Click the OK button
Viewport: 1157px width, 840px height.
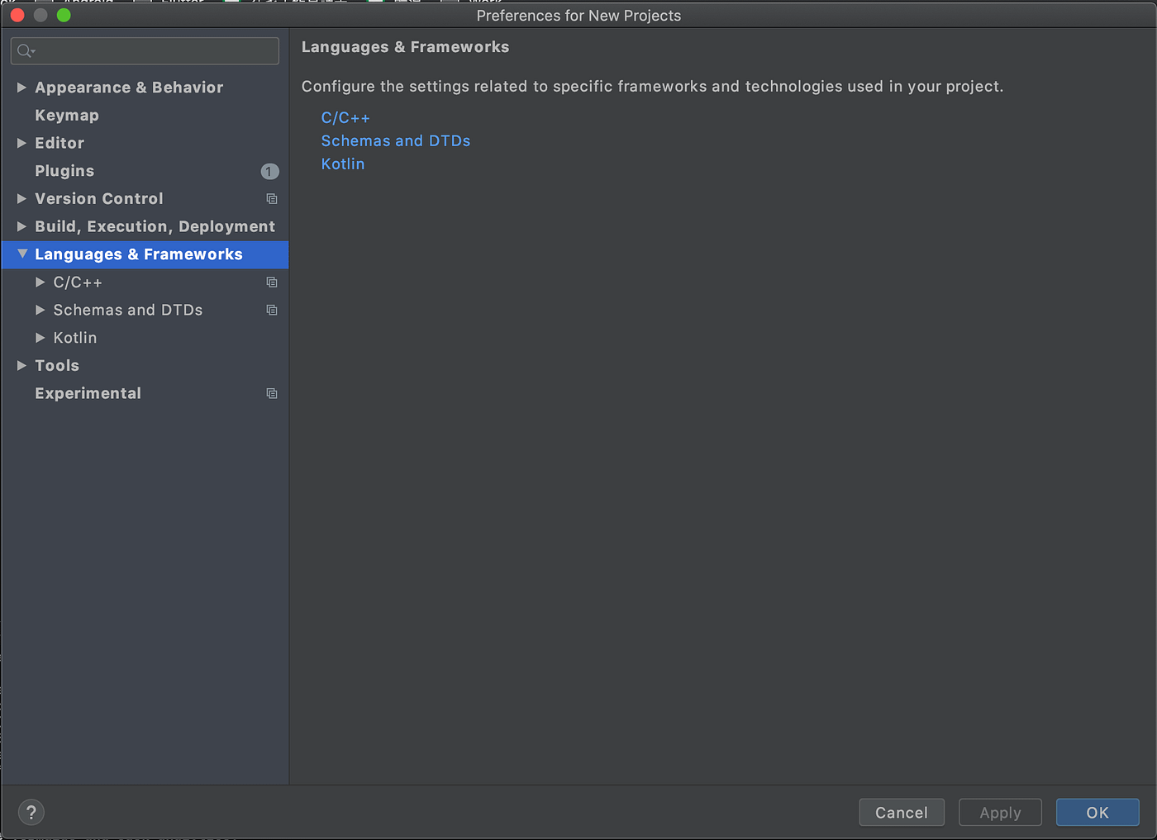1097,813
